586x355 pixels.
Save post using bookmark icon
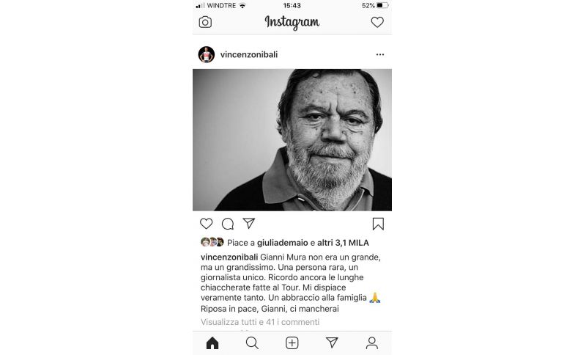click(378, 224)
